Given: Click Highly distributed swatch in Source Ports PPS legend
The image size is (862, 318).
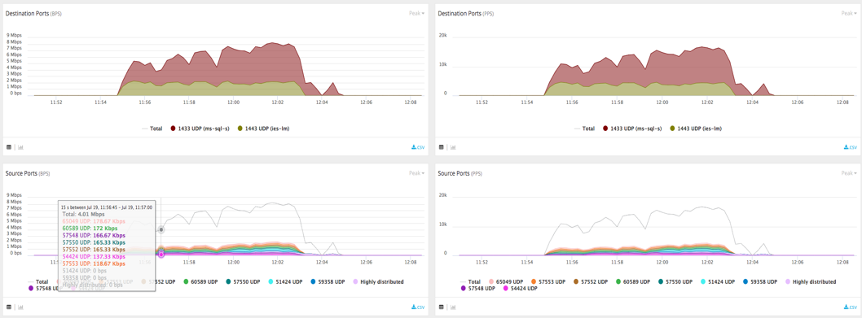Looking at the screenshot, I should click(787, 281).
